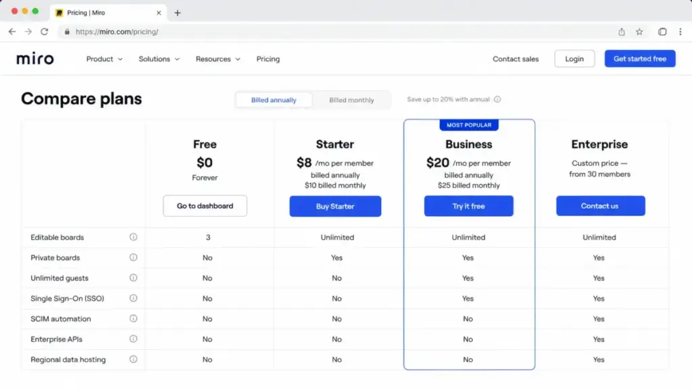This screenshot has height=389, width=692.
Task: Click the Miro logo
Action: (x=35, y=59)
